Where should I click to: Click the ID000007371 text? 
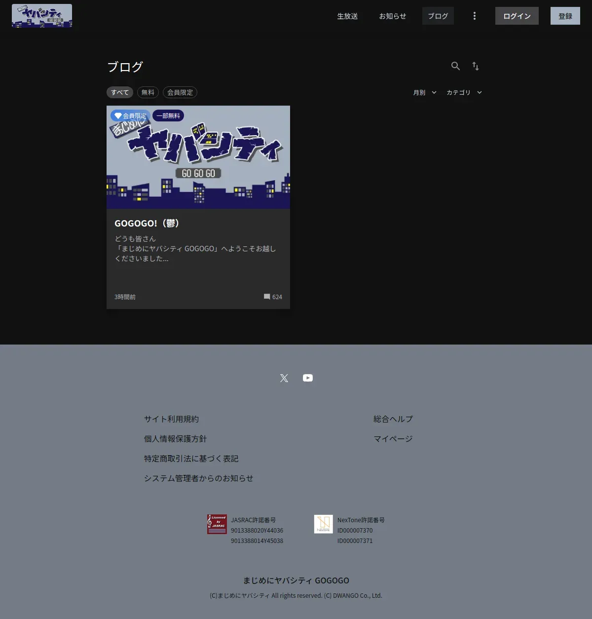click(355, 541)
